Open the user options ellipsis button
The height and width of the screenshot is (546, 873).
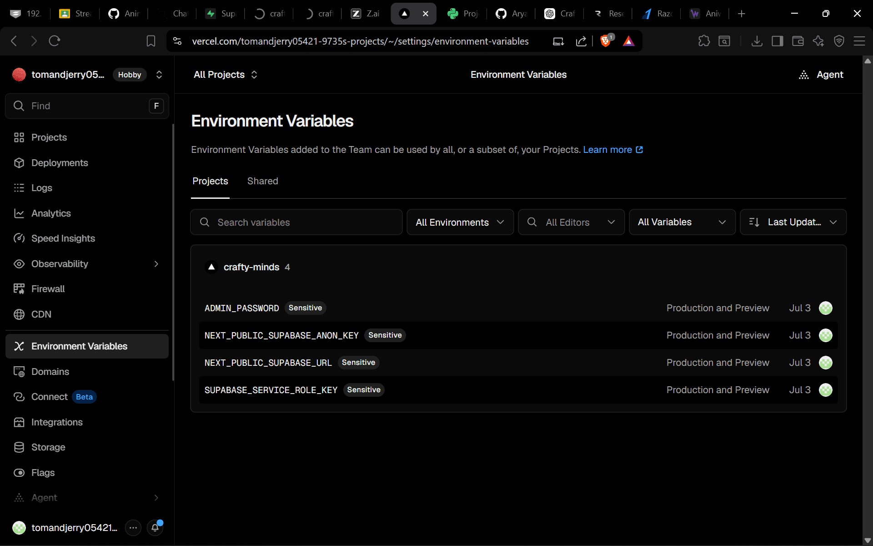click(133, 528)
